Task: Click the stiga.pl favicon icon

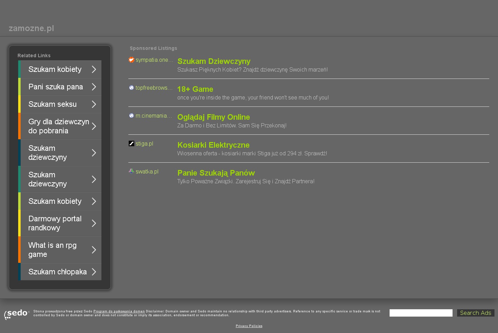Action: click(131, 144)
